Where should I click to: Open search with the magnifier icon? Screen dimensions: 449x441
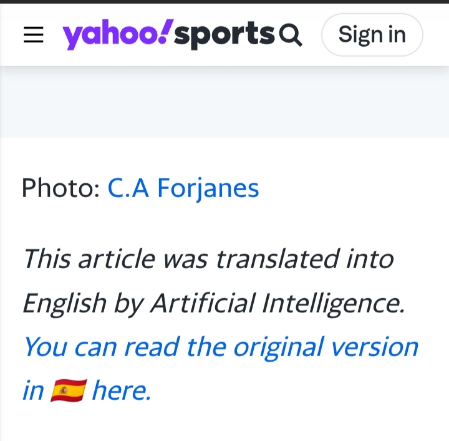tap(291, 35)
